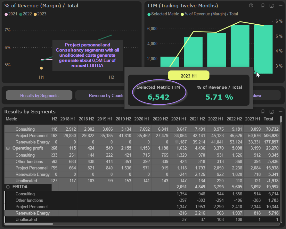Toggle the 2023 legend series
286x229 pixels.
pos(40,14)
